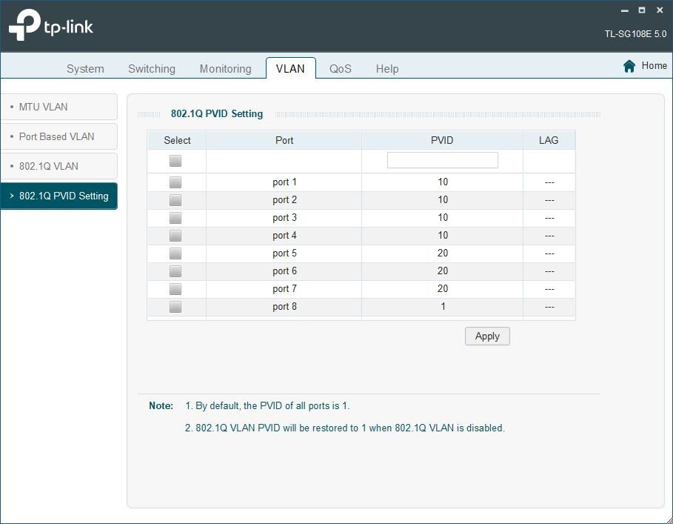This screenshot has height=524, width=673.
Task: Open the Monitoring tab
Action: pos(225,69)
